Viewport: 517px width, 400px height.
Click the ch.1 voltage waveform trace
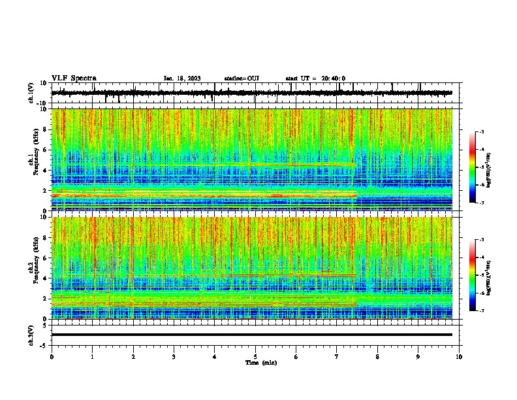coord(252,93)
